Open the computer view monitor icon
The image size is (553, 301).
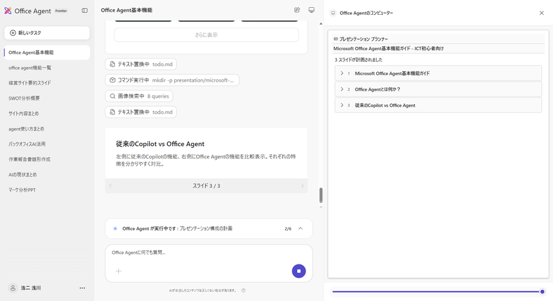tap(312, 10)
